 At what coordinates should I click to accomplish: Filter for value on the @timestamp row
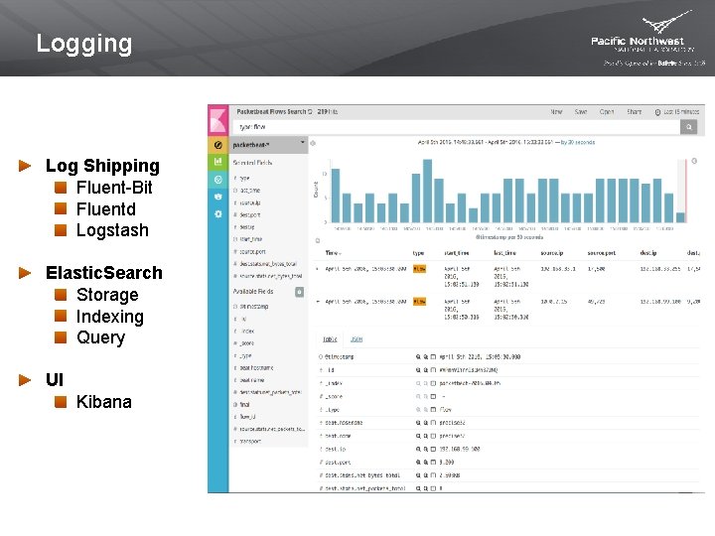coord(418,357)
